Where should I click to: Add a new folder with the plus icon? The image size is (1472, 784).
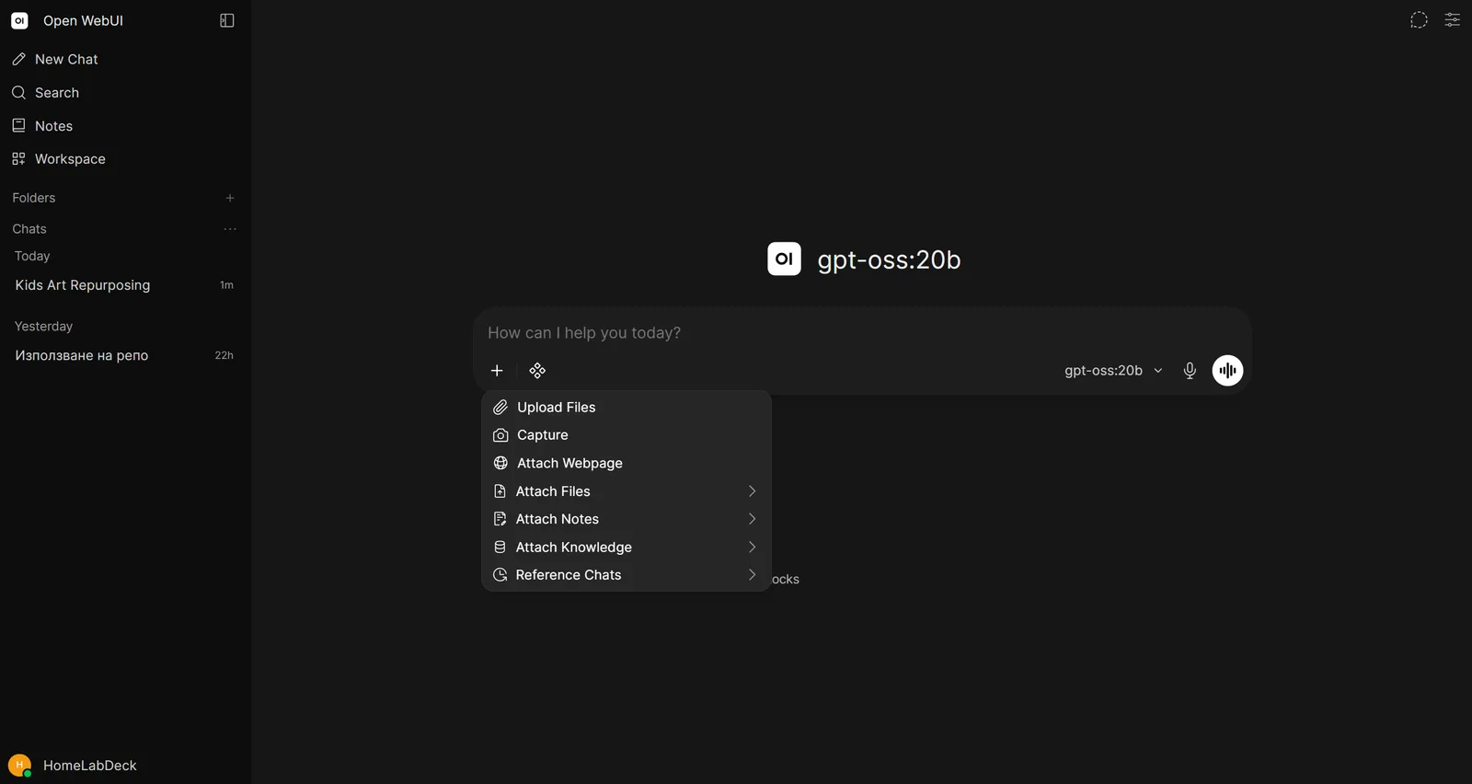pos(230,198)
